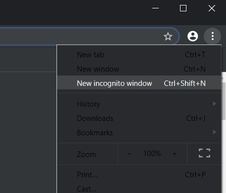Minimize the Chrome window
This screenshot has height=193, width=226.
click(155, 8)
